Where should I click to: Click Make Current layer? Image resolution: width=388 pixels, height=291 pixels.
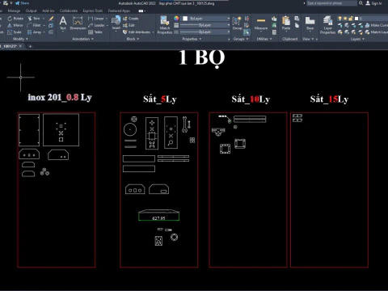(x=377, y=25)
